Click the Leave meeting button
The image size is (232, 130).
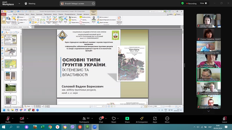(224, 118)
